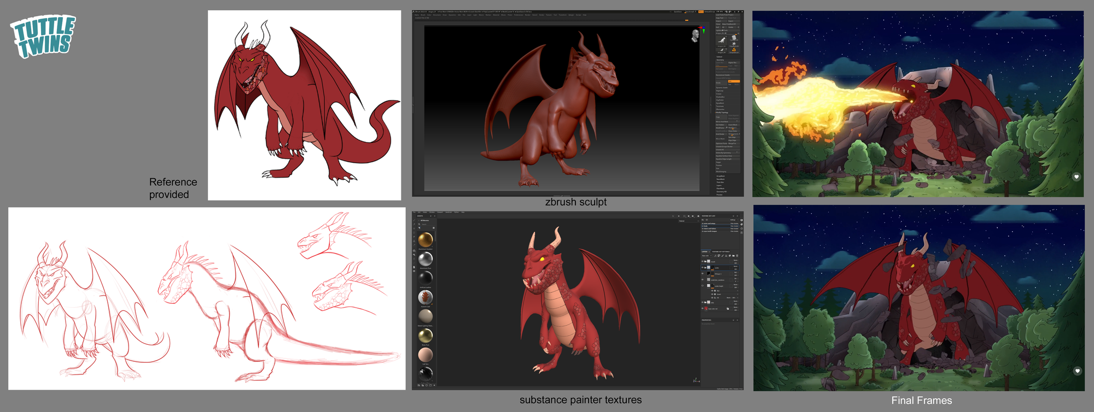Image resolution: width=1094 pixels, height=412 pixels.
Task: Click the See-through slider in ZBrush
Action: coord(690,11)
